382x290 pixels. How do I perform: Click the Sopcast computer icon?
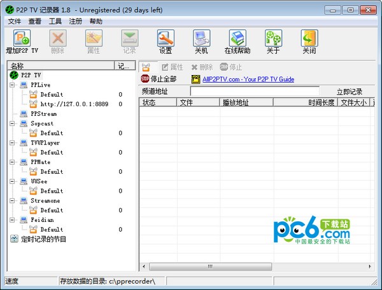pyautogui.click(x=24, y=123)
